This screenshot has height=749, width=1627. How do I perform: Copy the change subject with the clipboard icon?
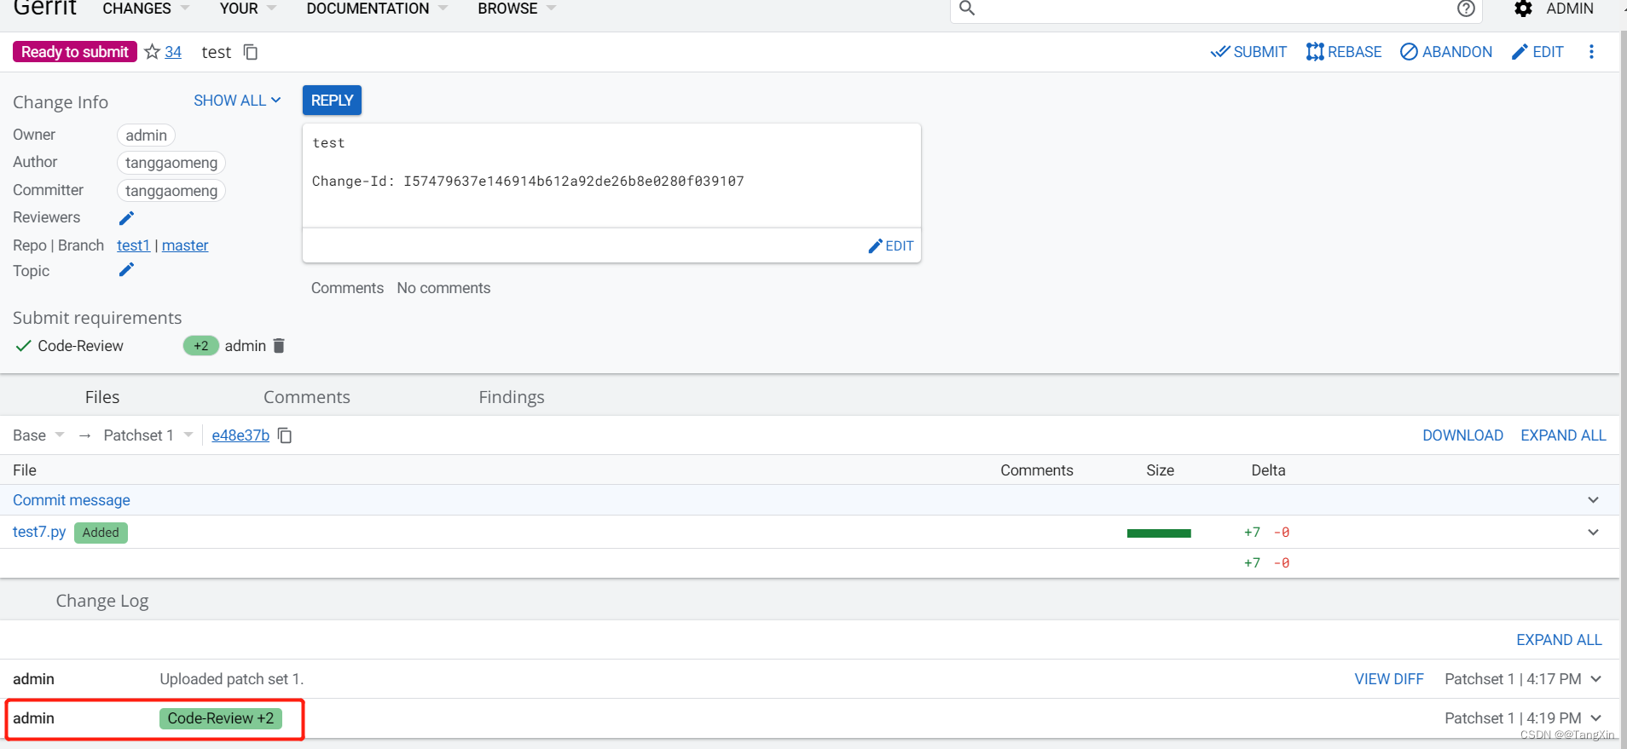click(251, 52)
